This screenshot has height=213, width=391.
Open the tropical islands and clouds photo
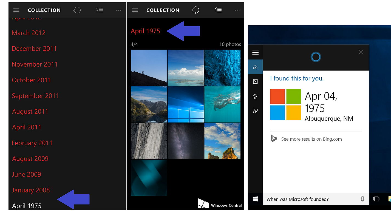pos(186,68)
